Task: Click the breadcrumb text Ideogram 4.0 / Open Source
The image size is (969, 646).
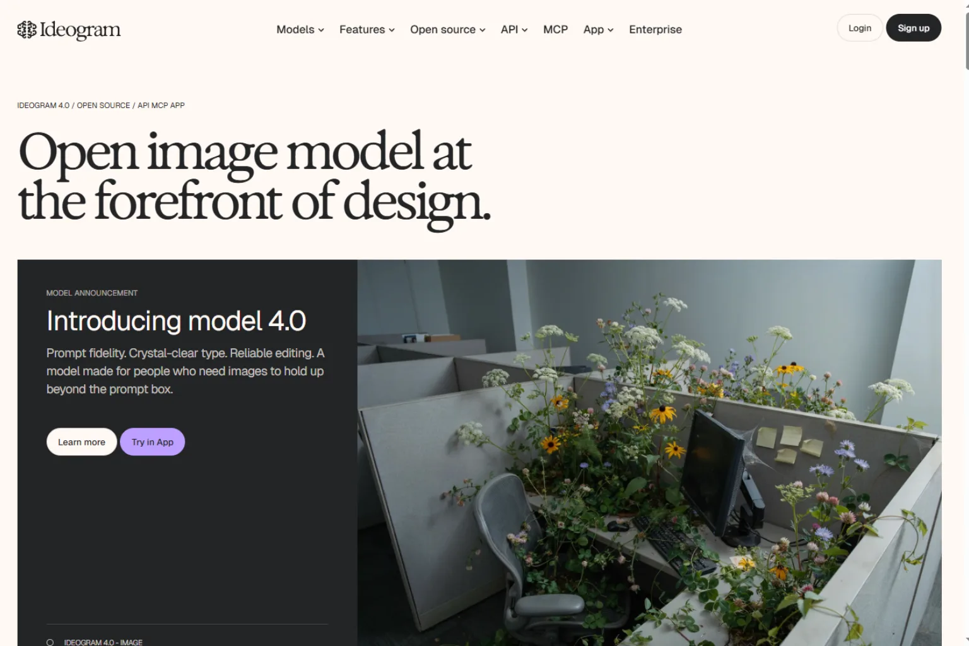Action: click(x=74, y=105)
